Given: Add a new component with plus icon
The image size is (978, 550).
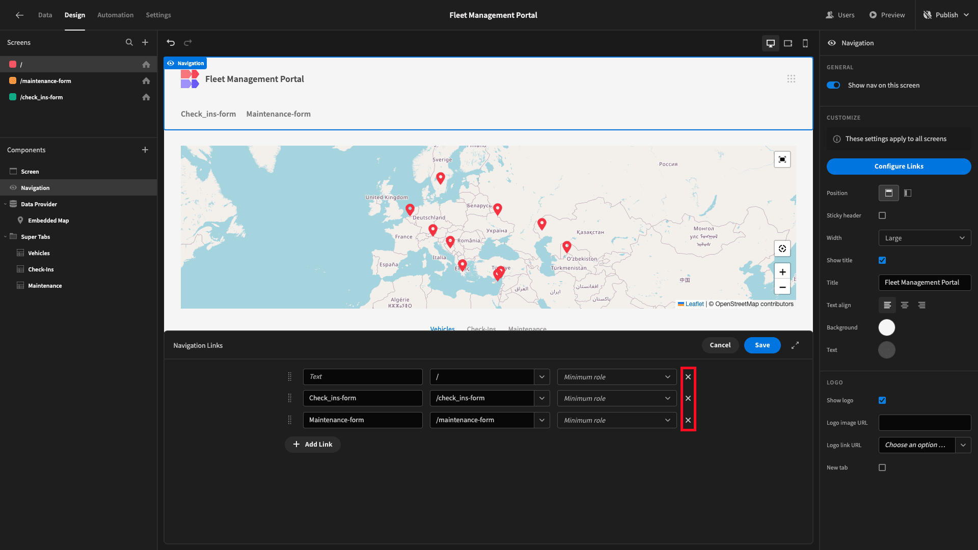Looking at the screenshot, I should click(145, 150).
